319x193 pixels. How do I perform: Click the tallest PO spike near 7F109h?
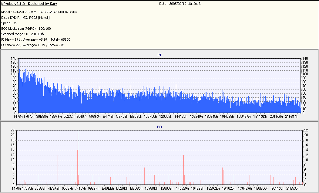(x=78, y=157)
